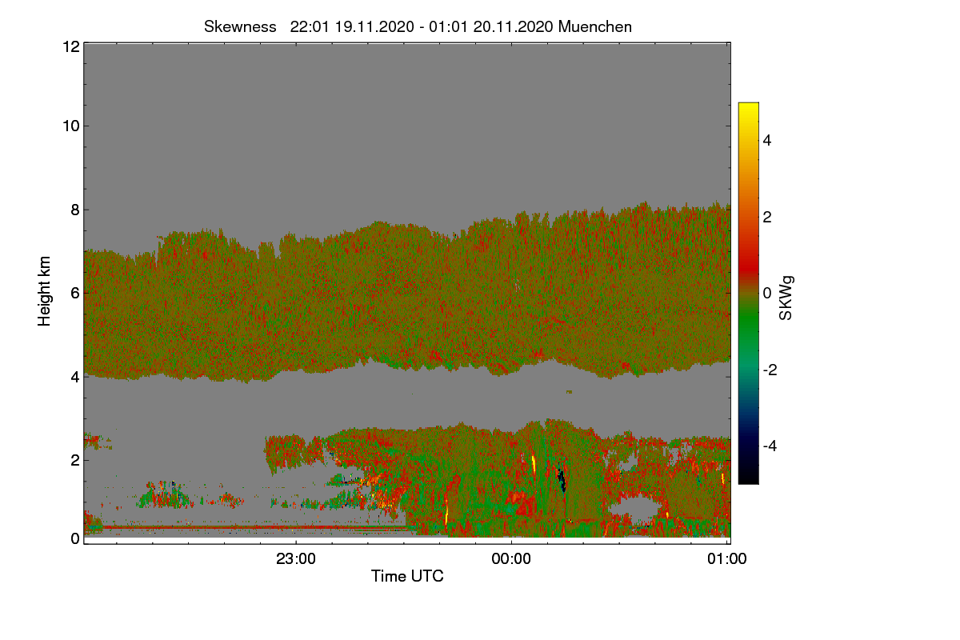Image resolution: width=960 pixels, height=640 pixels.
Task: Click the '01:00' time tick label
Action: tap(727, 560)
